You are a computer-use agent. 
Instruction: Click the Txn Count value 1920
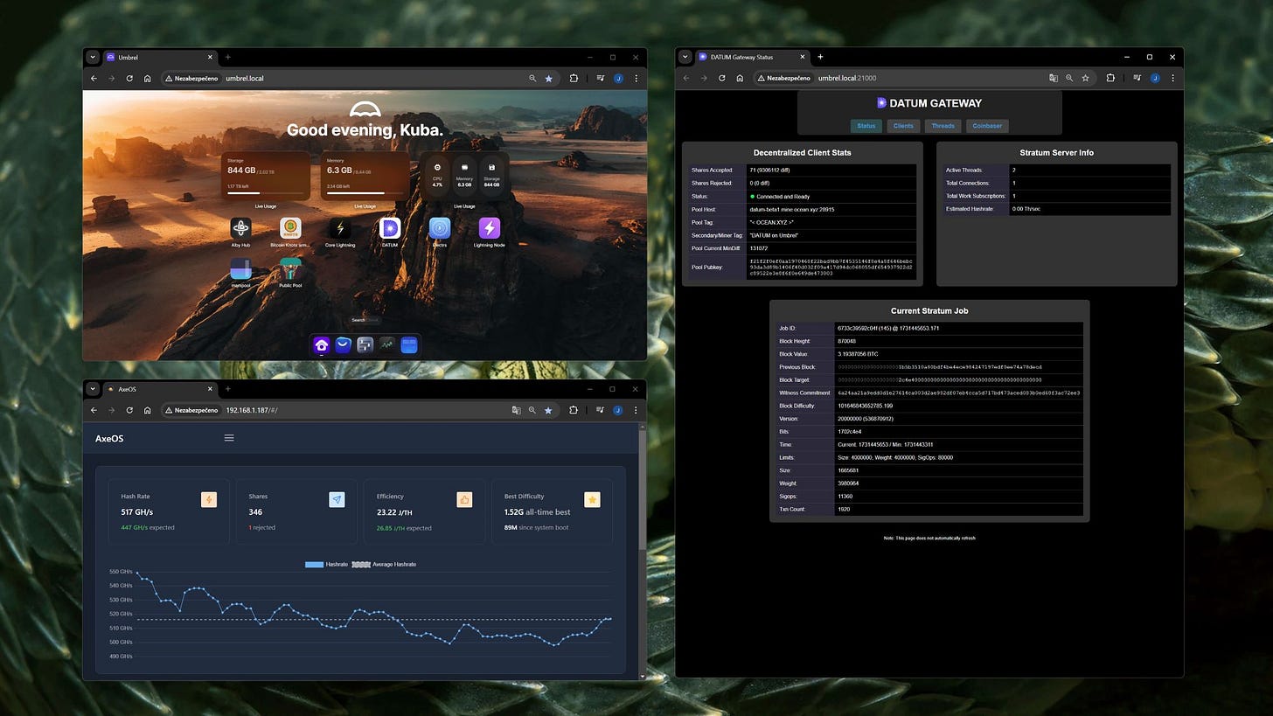pos(844,509)
